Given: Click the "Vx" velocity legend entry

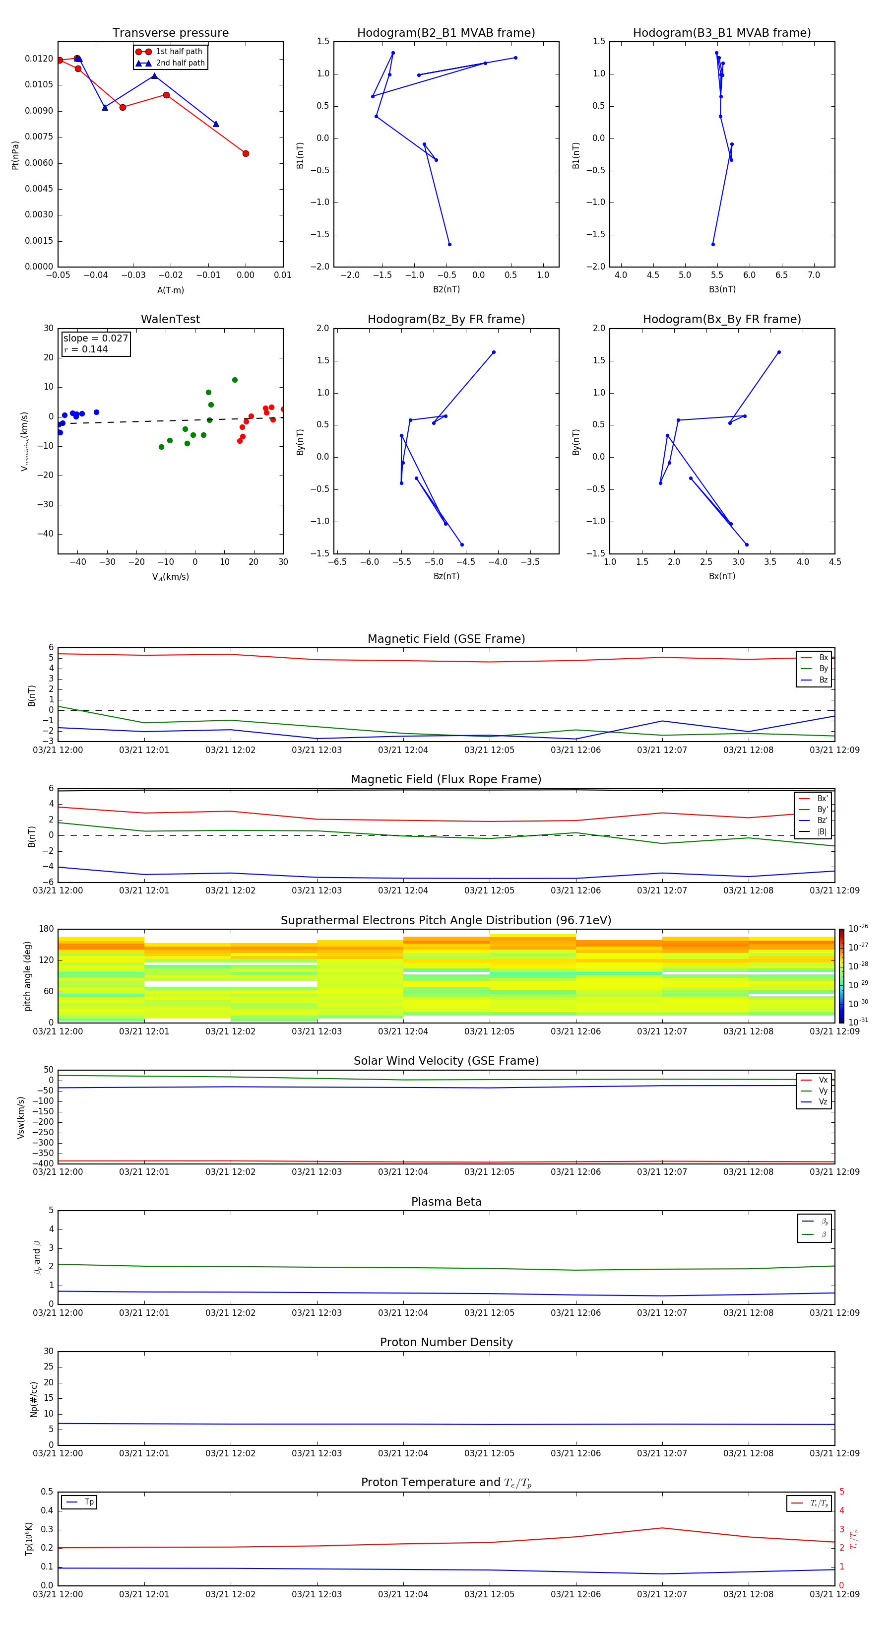Looking at the screenshot, I should (x=815, y=1080).
